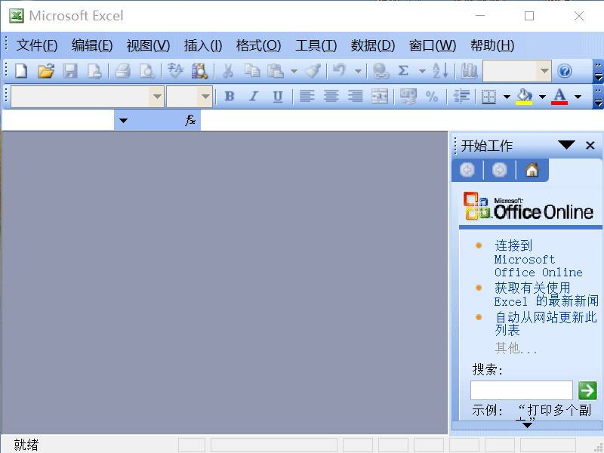Screen dimensions: 604x453
Task: Run the spelling checker
Action: [174, 70]
